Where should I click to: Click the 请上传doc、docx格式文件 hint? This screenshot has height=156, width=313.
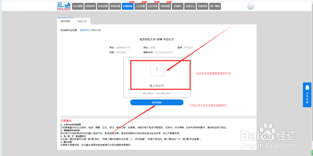point(157,93)
